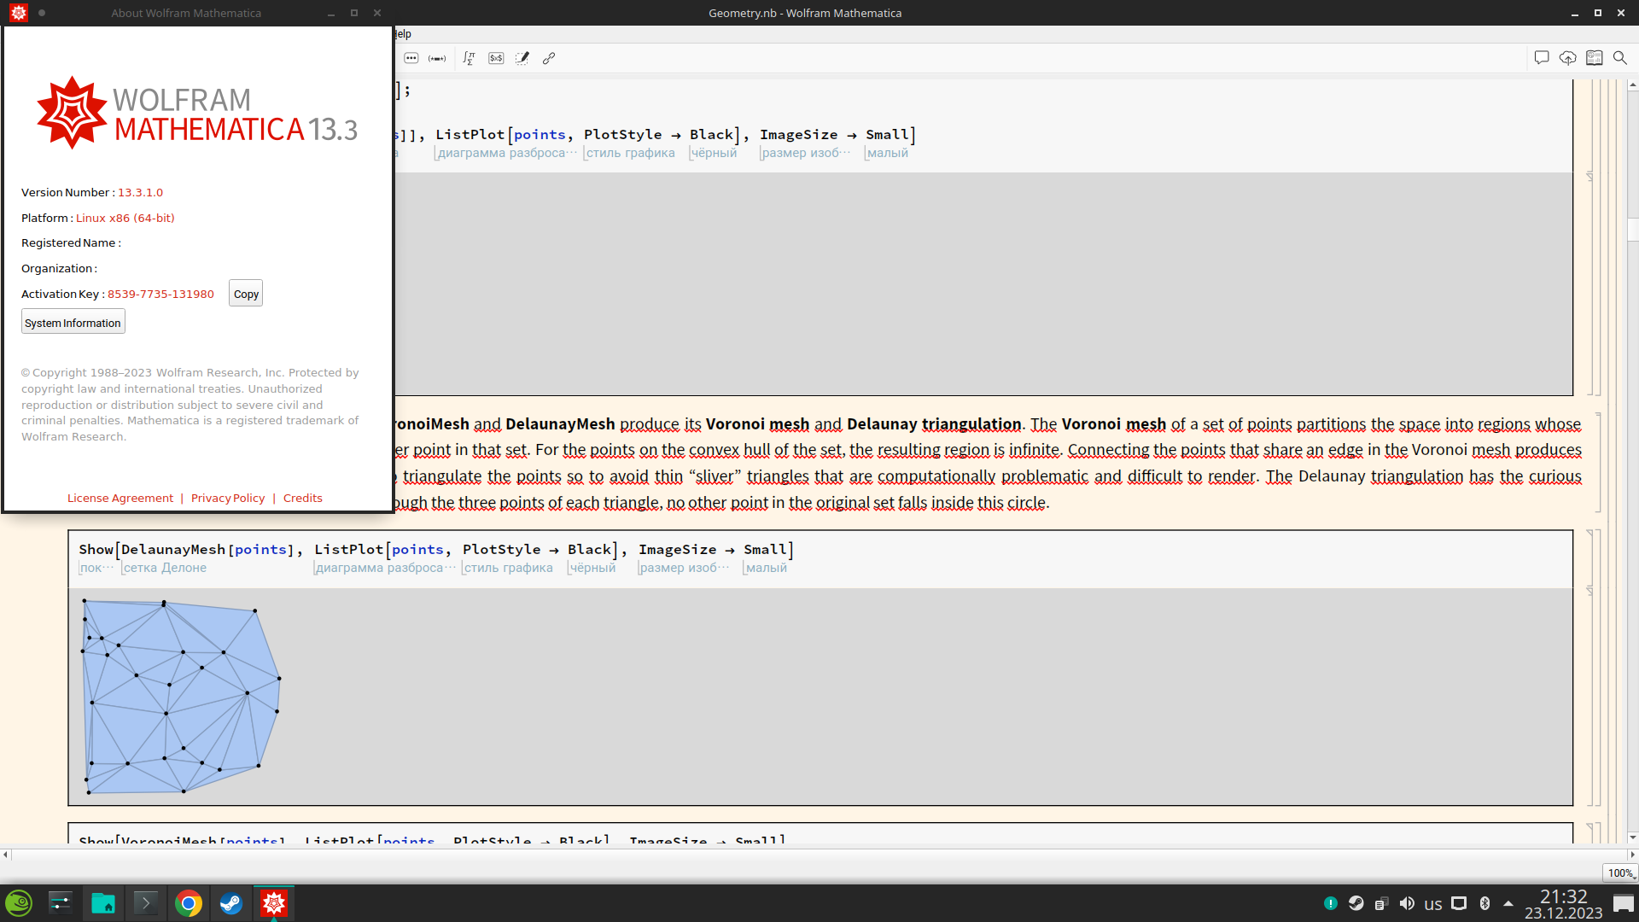Copy the activation key
Screen dimensions: 1639x922
tap(246, 294)
